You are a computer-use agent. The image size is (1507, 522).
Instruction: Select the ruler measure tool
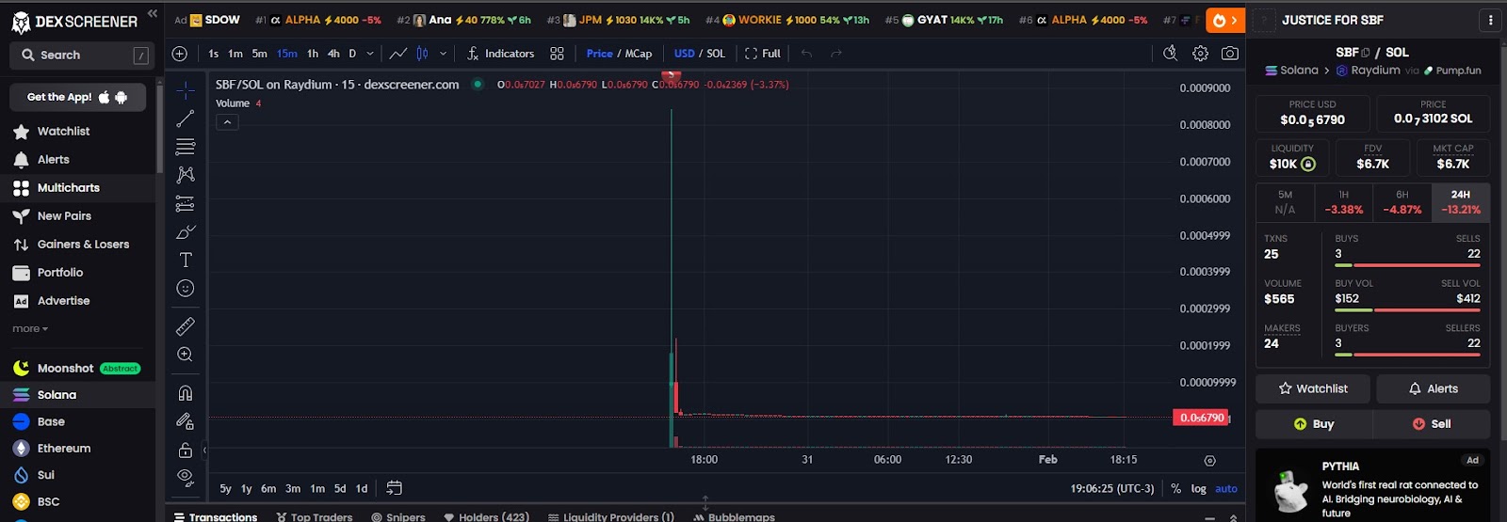click(186, 326)
